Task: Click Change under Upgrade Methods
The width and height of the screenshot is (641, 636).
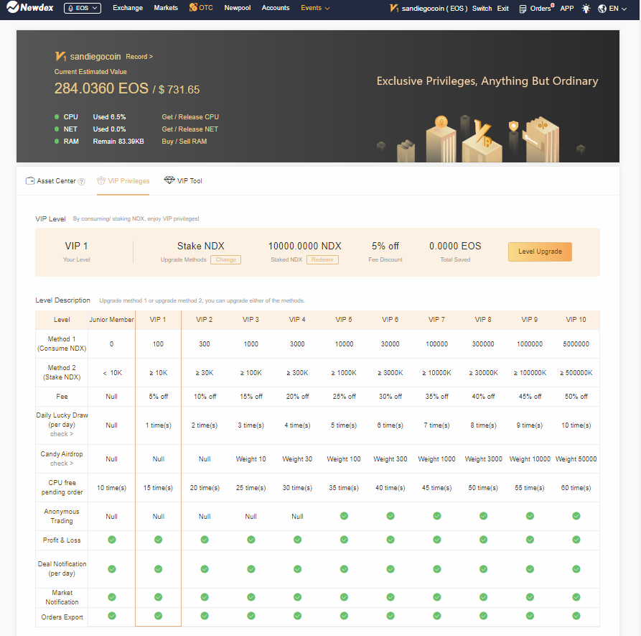Action: point(225,259)
